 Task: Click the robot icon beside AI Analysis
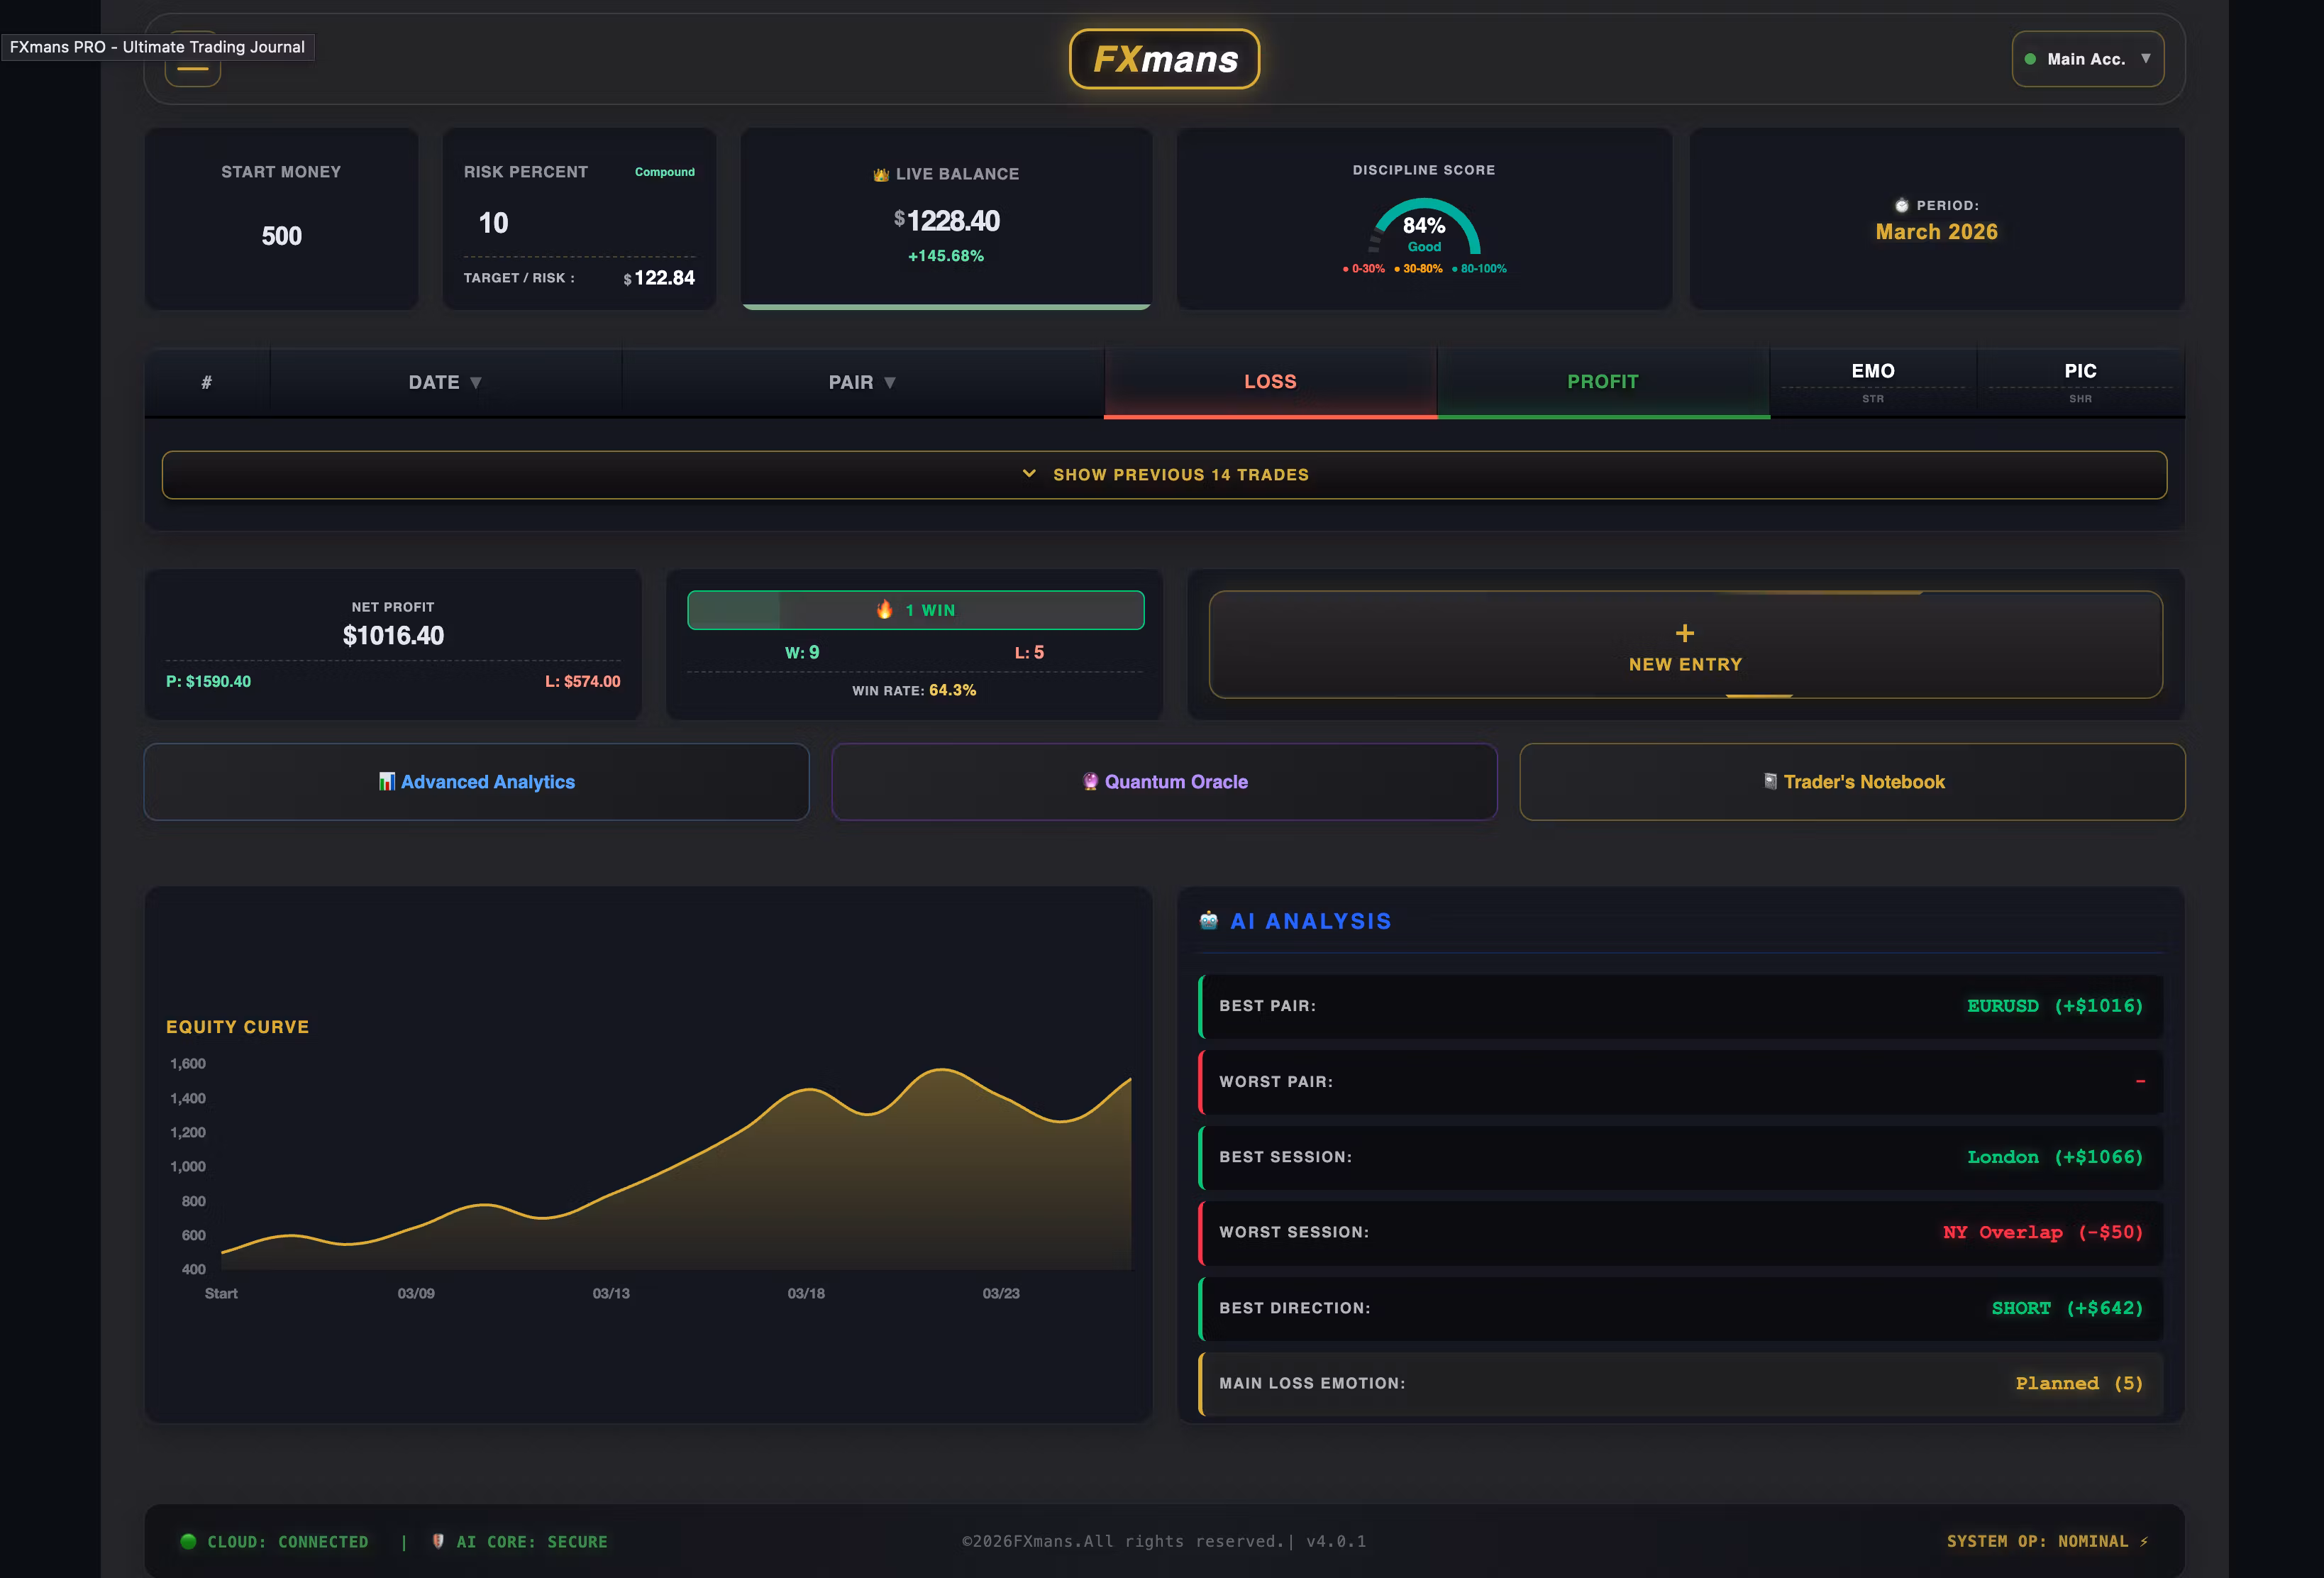(1208, 920)
